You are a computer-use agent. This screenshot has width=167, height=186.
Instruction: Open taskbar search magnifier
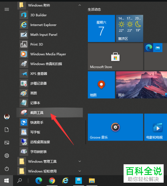[x=20, y=181]
